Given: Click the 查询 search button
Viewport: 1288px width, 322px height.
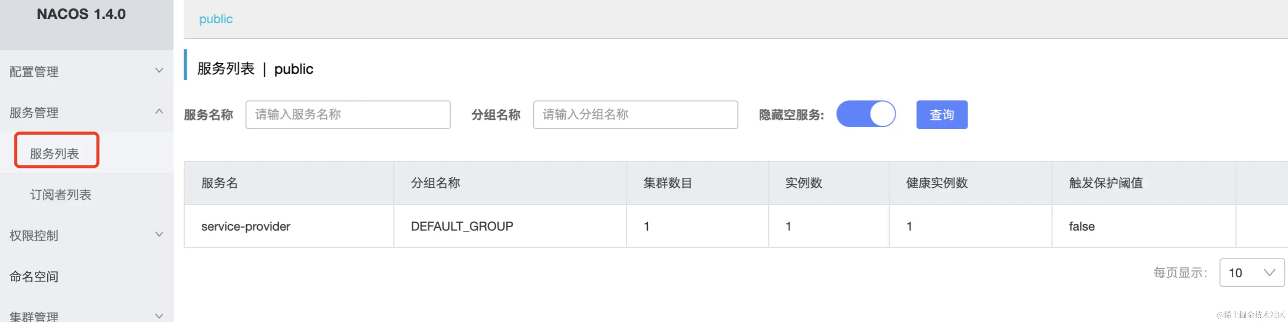Looking at the screenshot, I should [x=941, y=115].
